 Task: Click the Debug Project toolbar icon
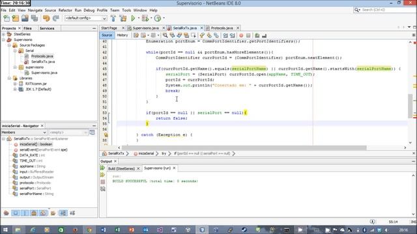coord(145,18)
